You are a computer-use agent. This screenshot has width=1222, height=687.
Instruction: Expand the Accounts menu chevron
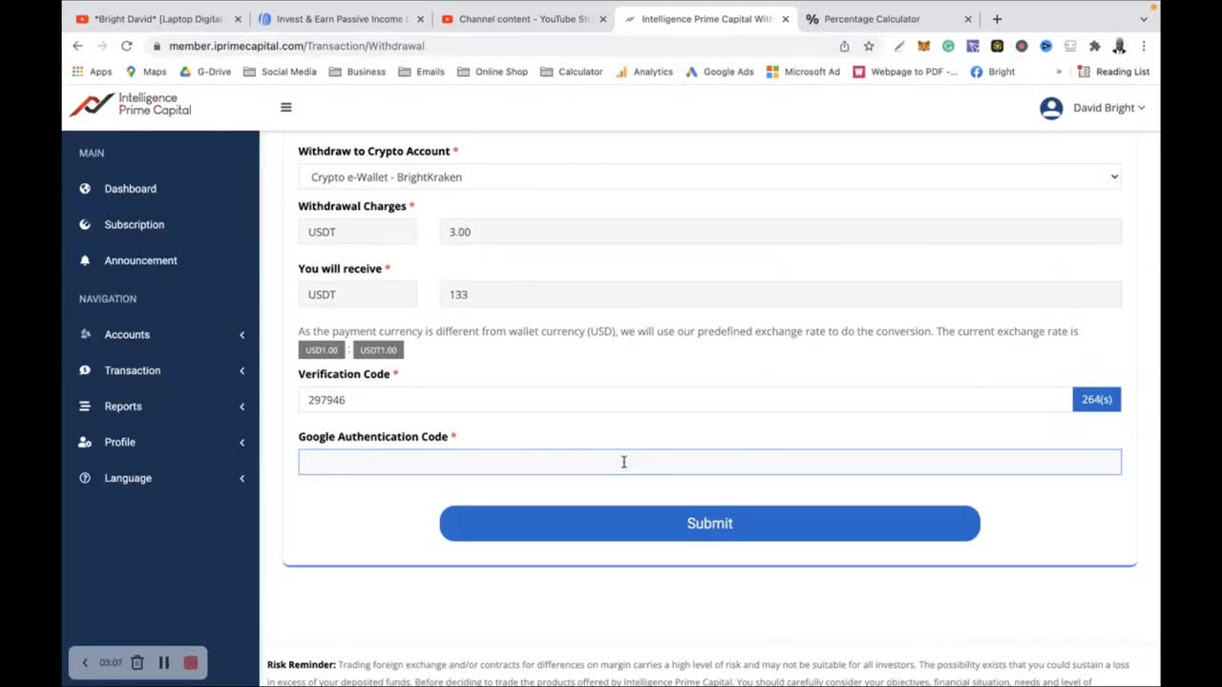pos(242,335)
